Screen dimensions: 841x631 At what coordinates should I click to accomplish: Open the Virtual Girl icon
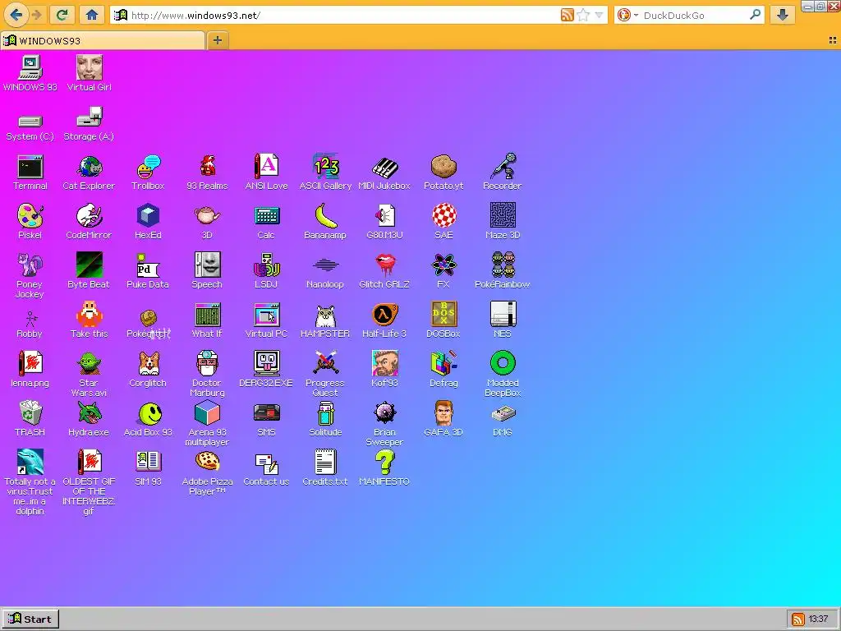89,73
